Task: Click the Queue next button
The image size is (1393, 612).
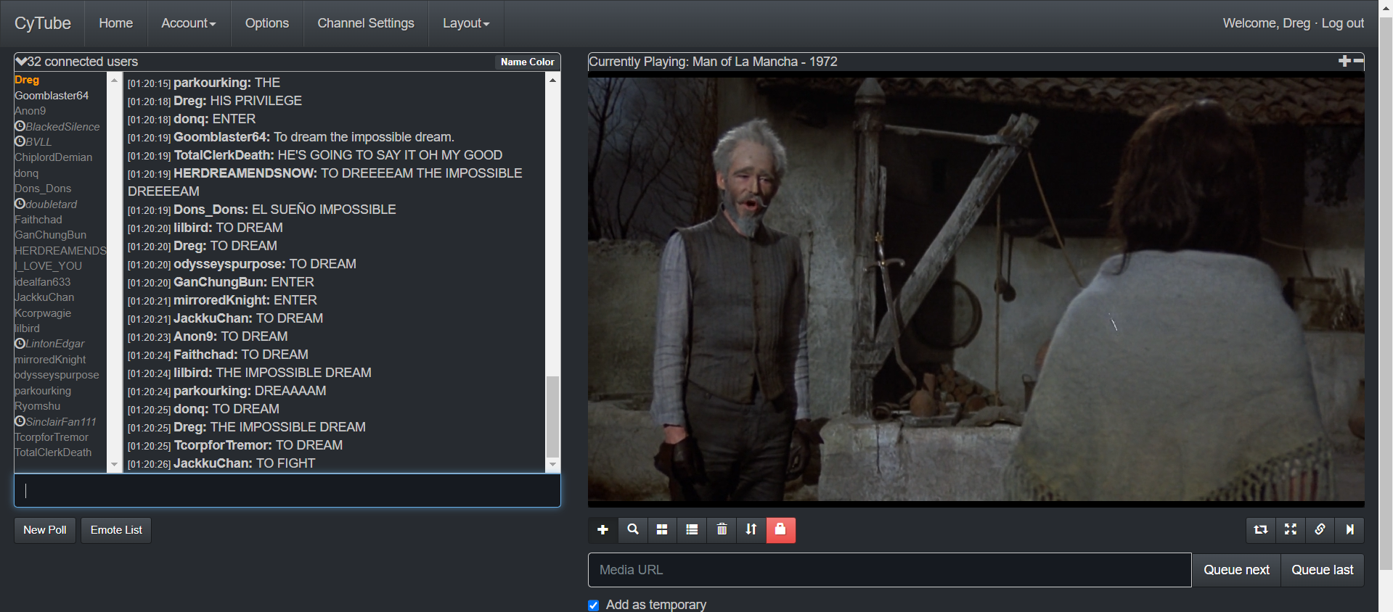Action: click(1237, 570)
